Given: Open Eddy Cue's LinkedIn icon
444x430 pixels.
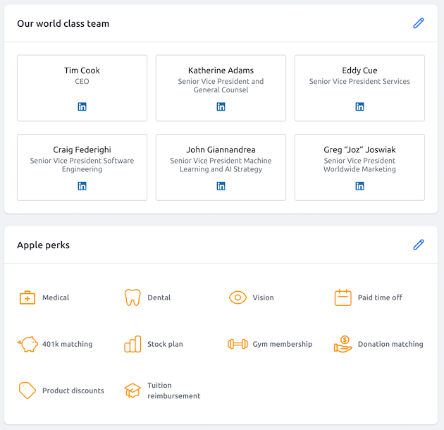Looking at the screenshot, I should 359,106.
